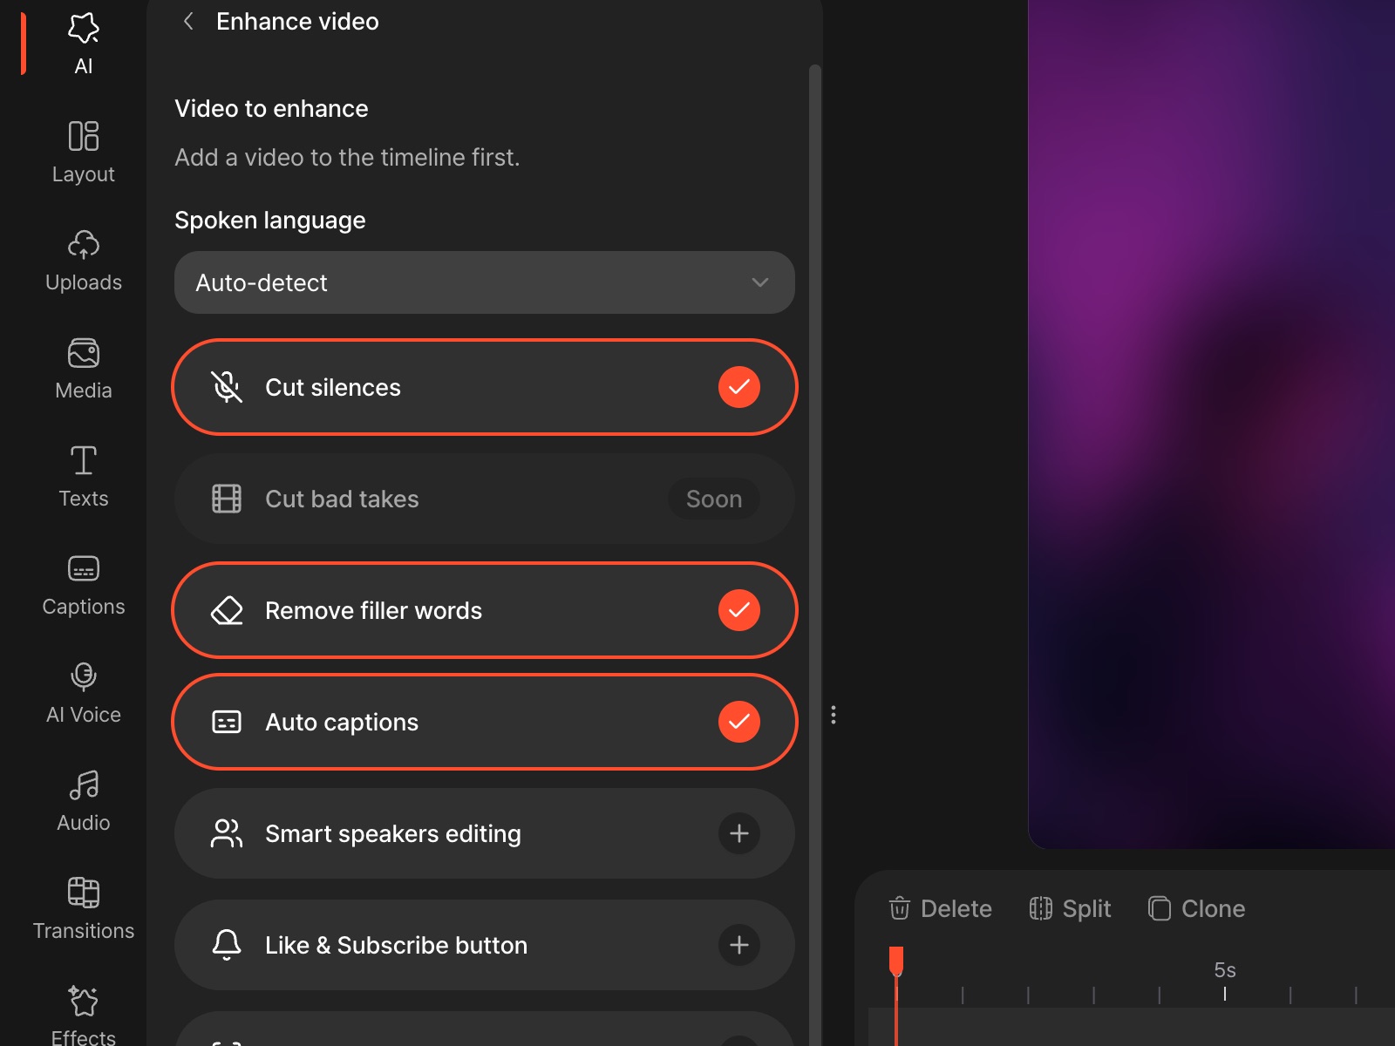Click the 5s mark on timeline ruler

point(1225,970)
